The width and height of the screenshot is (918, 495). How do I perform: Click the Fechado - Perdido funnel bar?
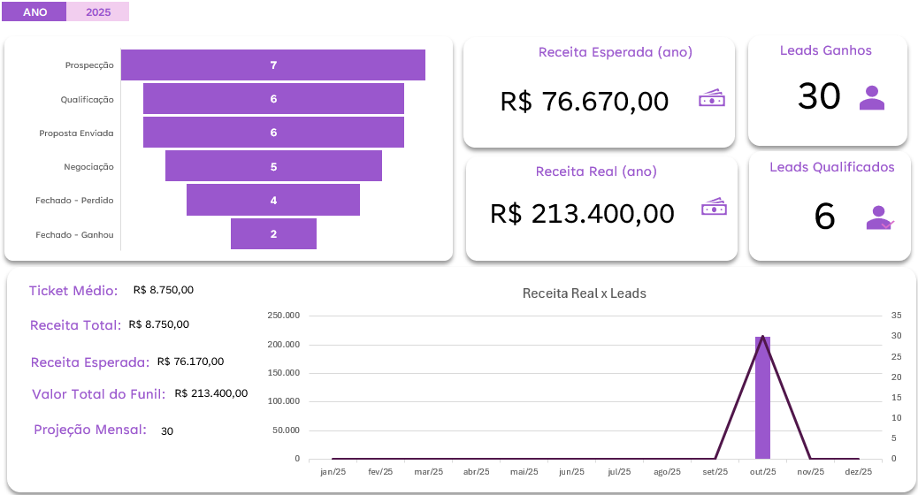pos(273,200)
